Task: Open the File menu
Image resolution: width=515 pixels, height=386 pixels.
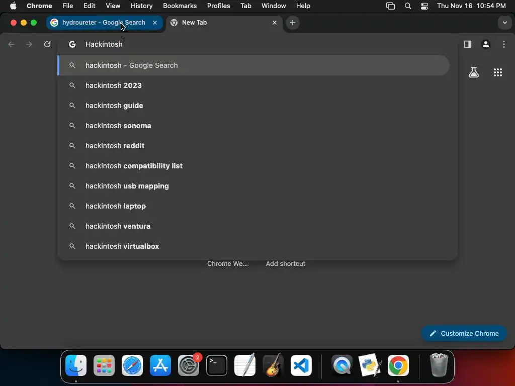Action: (68, 6)
